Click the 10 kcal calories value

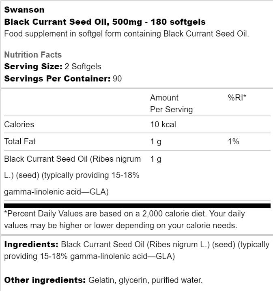tap(163, 124)
